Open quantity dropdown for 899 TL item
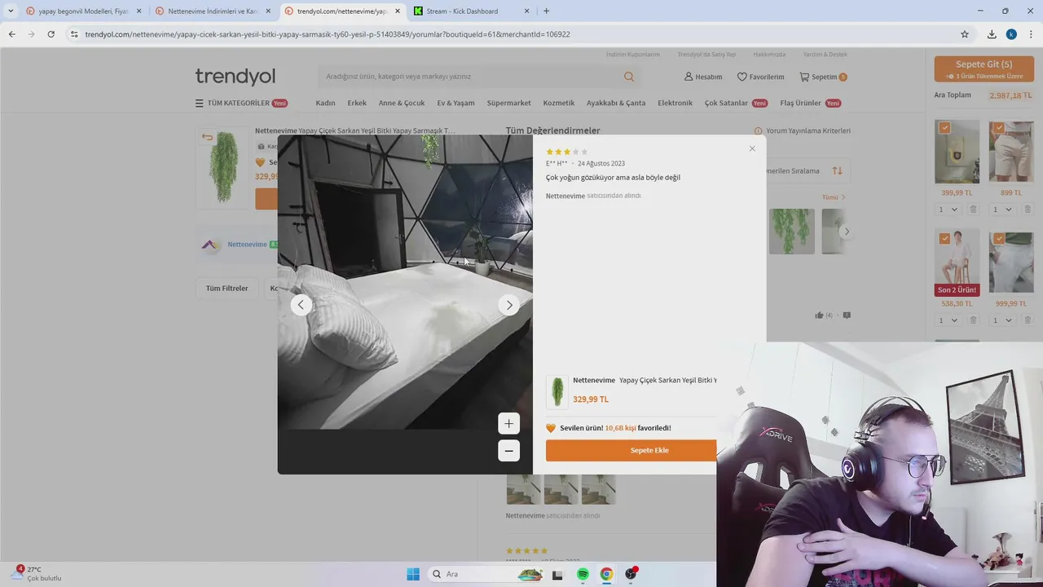This screenshot has width=1043, height=587. click(1003, 210)
